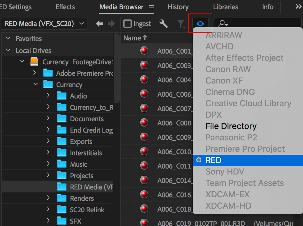Click the red R3D icon beside A006_C001
This screenshot has width=303, height=226.
(x=144, y=51)
